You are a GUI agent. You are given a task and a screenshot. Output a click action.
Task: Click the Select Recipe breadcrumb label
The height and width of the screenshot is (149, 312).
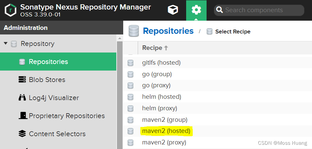[233, 32]
